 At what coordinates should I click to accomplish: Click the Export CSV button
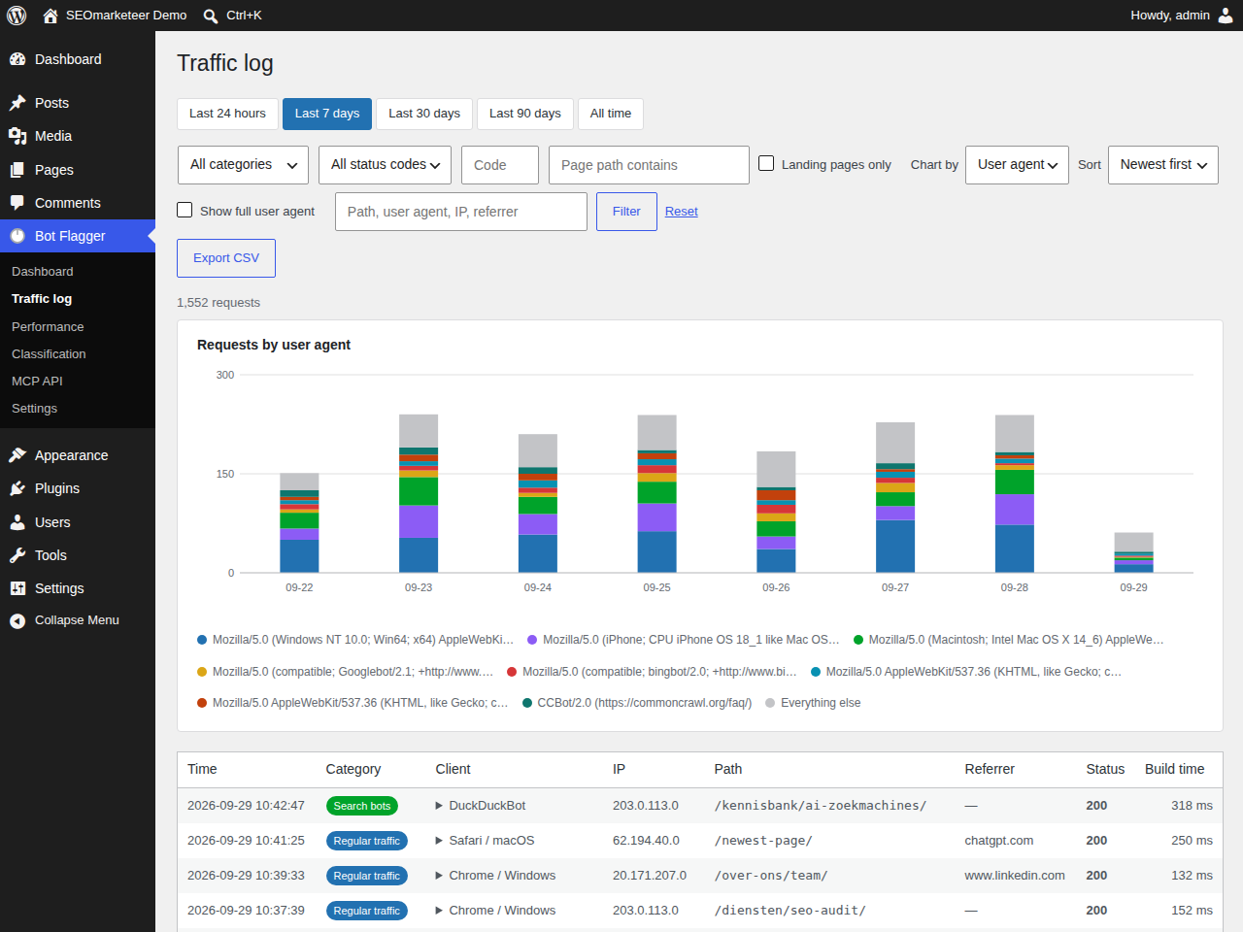click(226, 258)
